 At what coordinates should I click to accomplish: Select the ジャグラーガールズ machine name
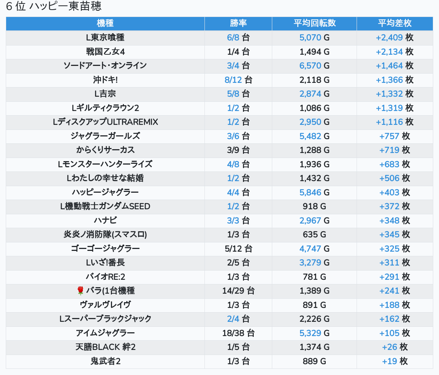pos(105,136)
